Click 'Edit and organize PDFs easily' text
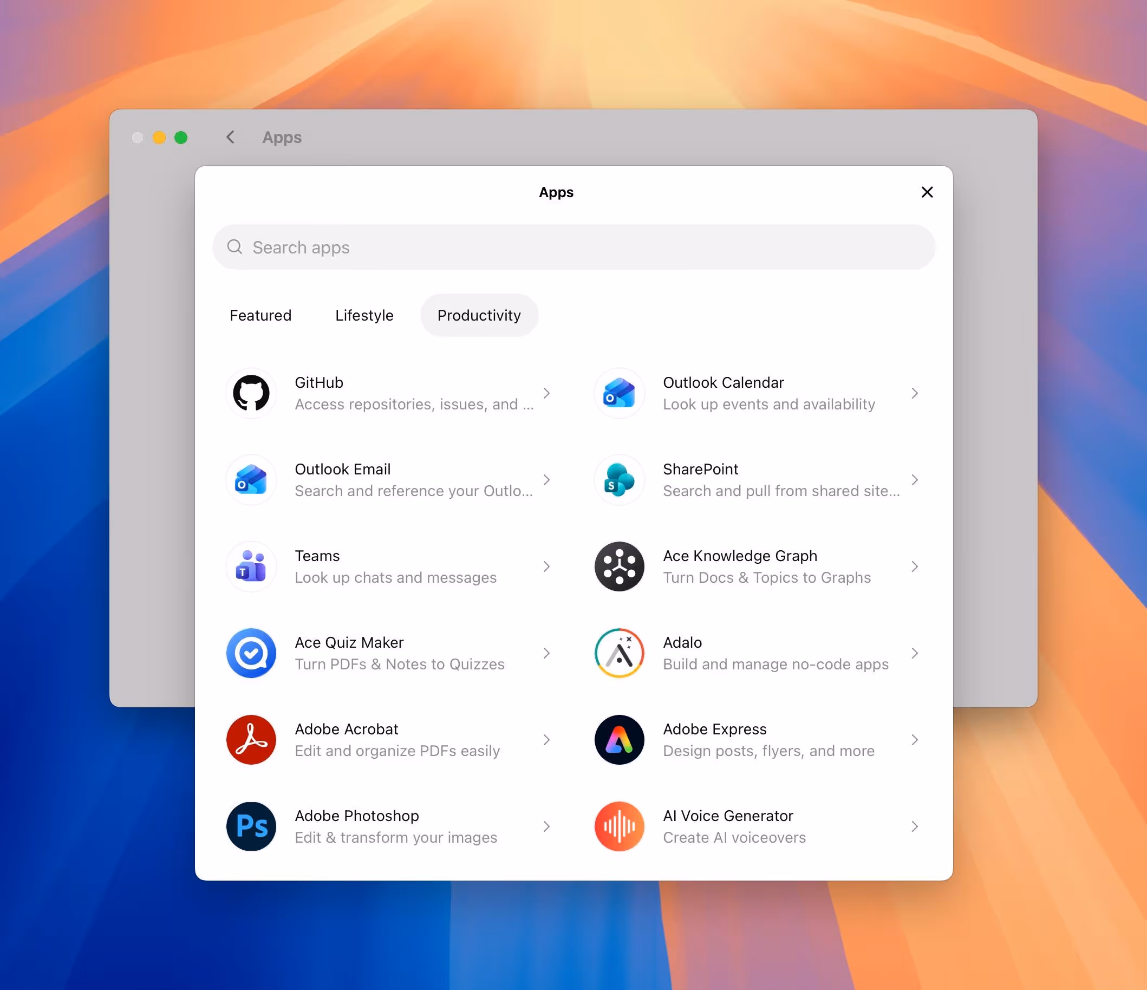The image size is (1147, 990). point(397,751)
